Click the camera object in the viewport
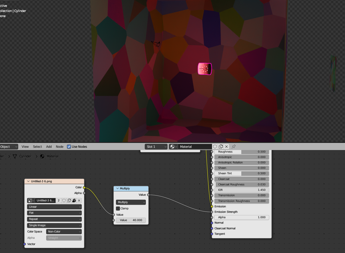The height and width of the screenshot is (253, 345). point(156,43)
